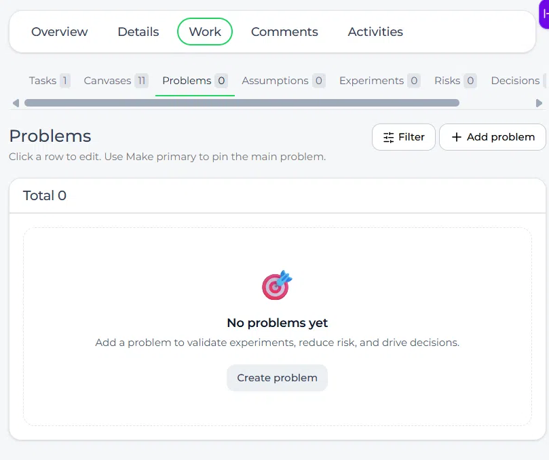Image resolution: width=549 pixels, height=460 pixels.
Task: Click the right scroll arrow of tab bar
Action: [539, 103]
